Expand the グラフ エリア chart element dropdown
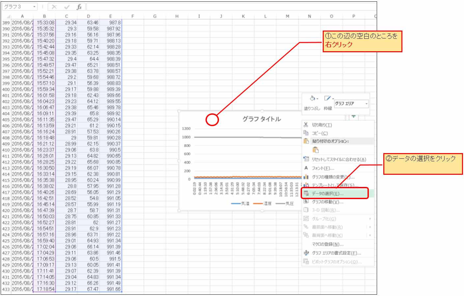464x296 pixels. 366,104
